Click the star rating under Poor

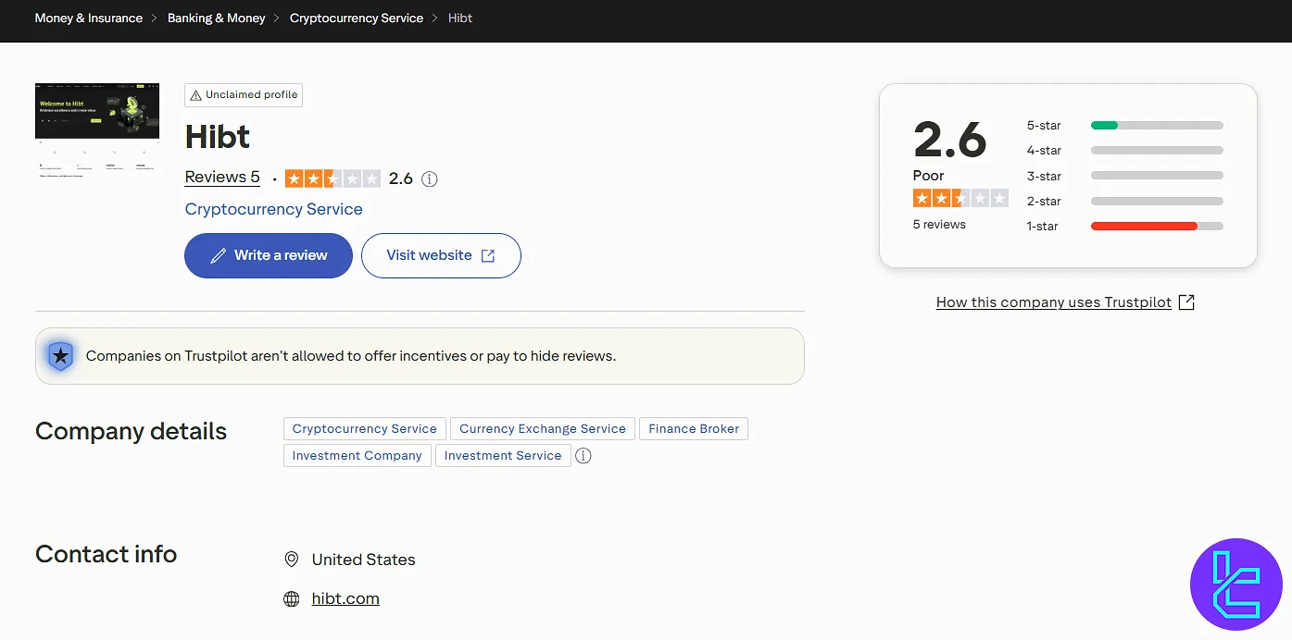[960, 198]
